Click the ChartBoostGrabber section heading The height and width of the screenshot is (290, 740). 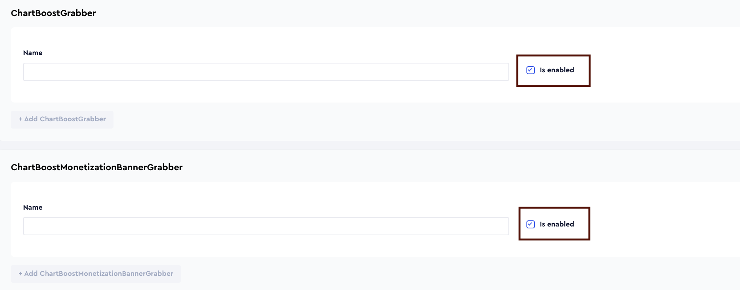point(53,13)
